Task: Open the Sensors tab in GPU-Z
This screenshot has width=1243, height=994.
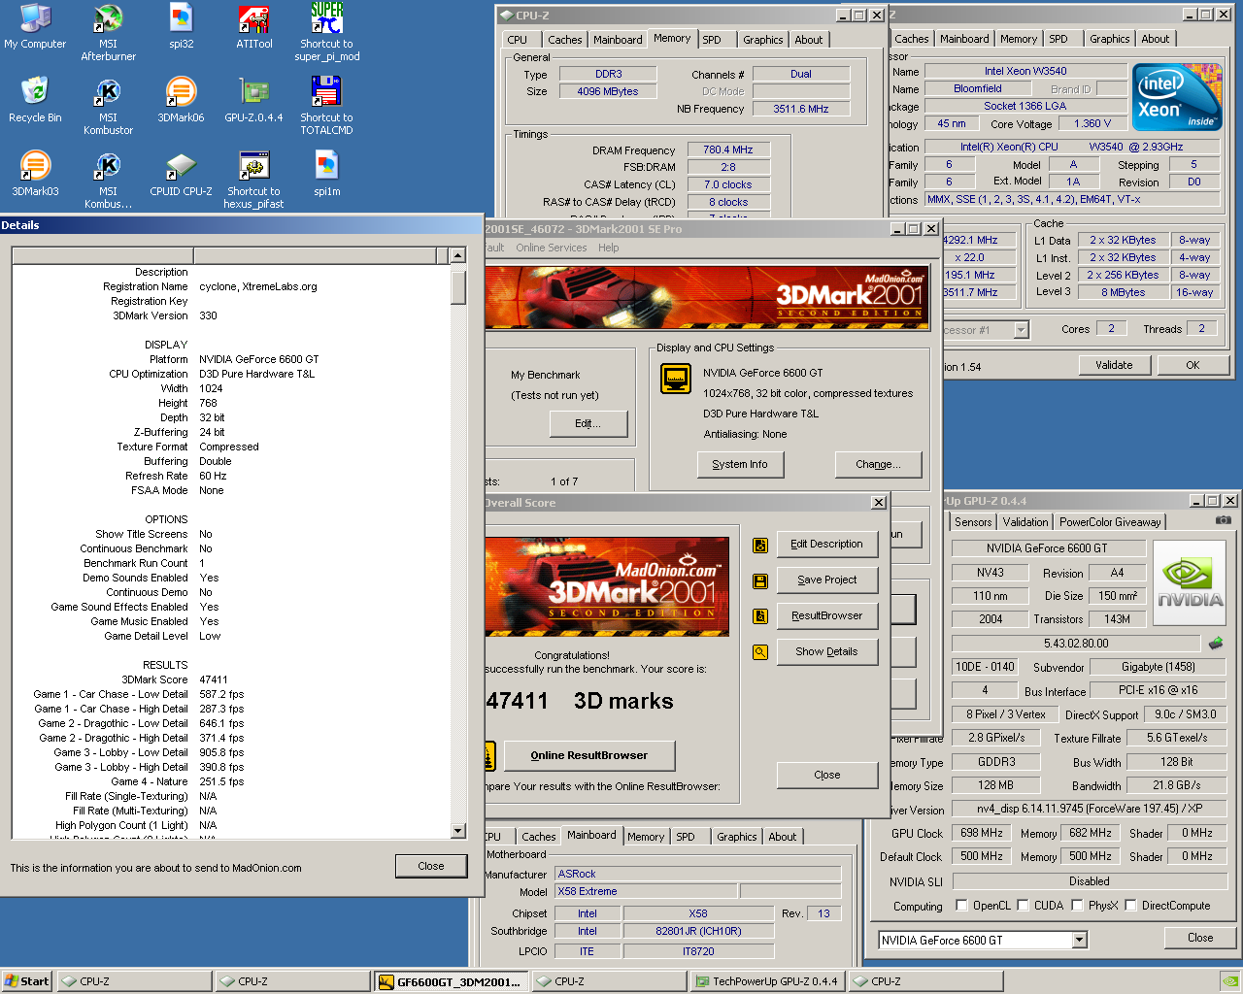Action: (973, 522)
